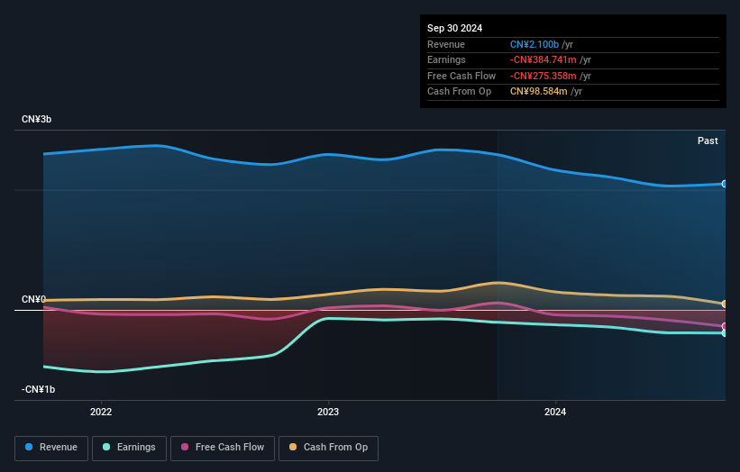Click the -CN¥1b y-axis label
Screen dimensions: 740x472
click(x=38, y=389)
